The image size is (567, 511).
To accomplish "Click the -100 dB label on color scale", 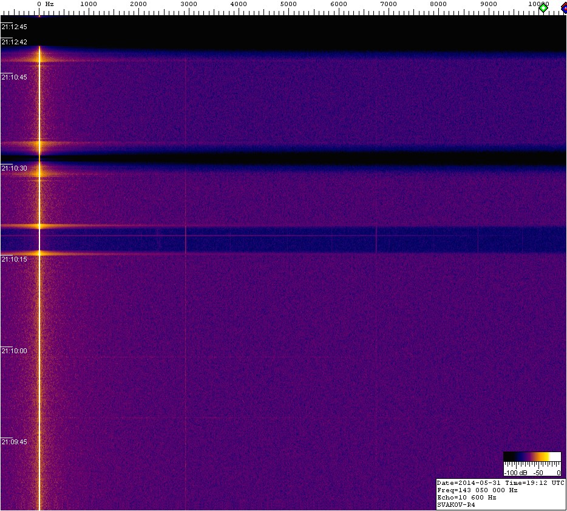I will (515, 472).
